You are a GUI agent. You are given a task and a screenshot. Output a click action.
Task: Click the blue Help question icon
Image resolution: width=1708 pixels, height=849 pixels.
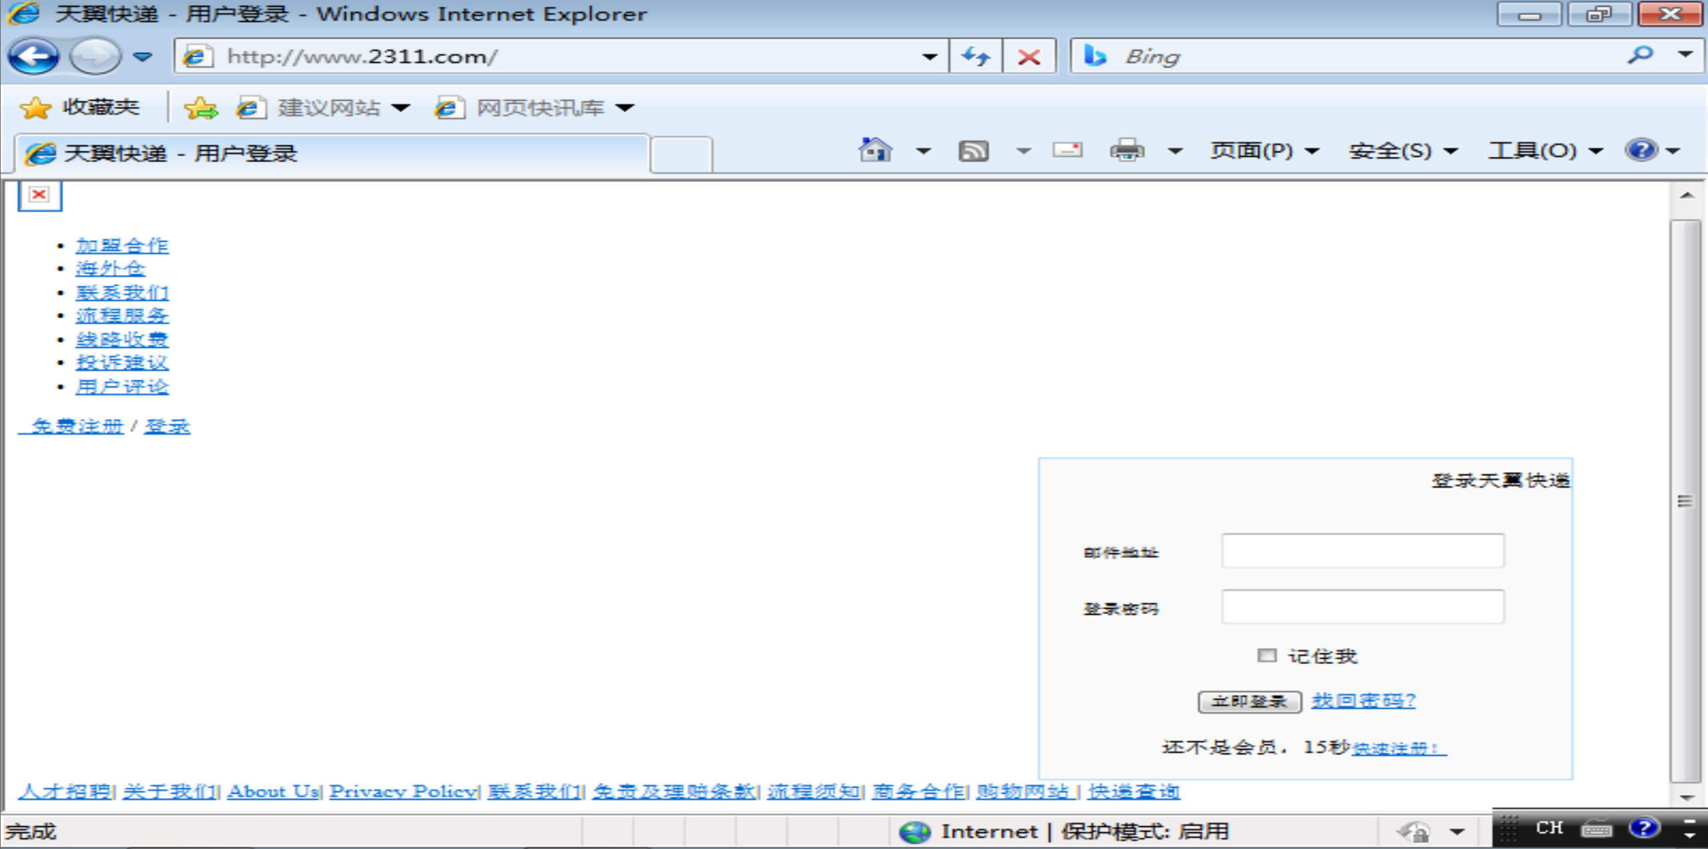pos(1641,150)
